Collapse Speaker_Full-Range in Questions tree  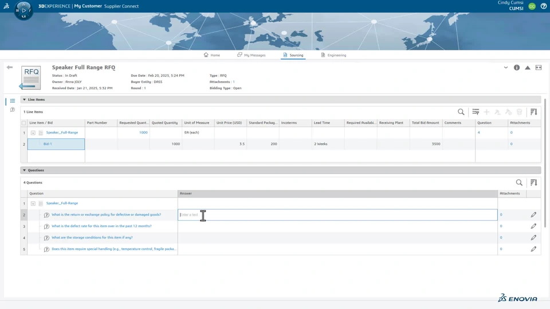33,204
